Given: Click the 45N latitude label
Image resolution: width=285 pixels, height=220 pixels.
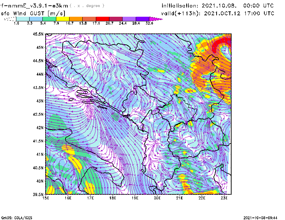Looking at the screenshot, I should 40,47.
